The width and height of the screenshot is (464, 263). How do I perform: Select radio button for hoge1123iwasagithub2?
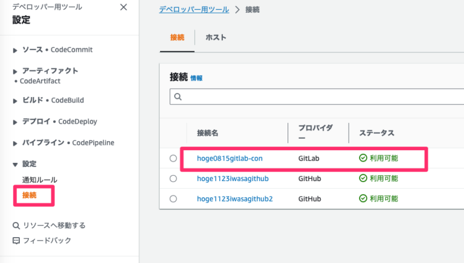coord(173,198)
